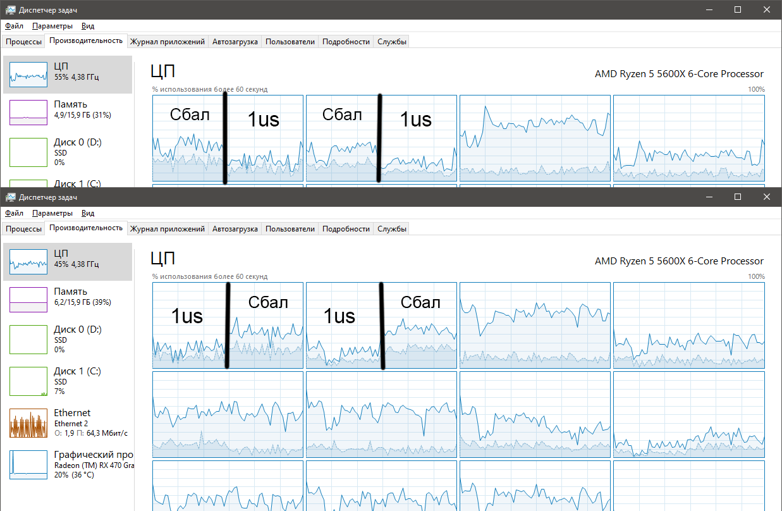Select the Графический процессор Radeon RX 470 item
This screenshot has height=511, width=782.
(68, 464)
